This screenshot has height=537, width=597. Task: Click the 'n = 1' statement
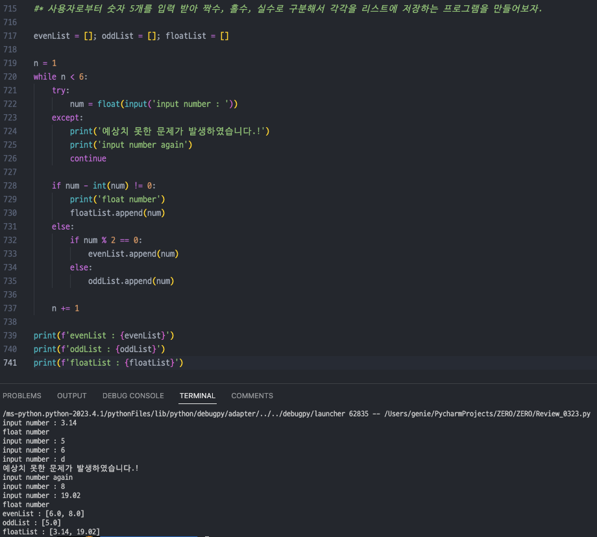pyautogui.click(x=45, y=63)
